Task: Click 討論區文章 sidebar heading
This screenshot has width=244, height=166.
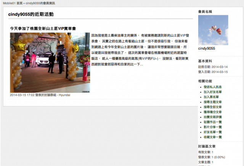Action: pos(207,146)
